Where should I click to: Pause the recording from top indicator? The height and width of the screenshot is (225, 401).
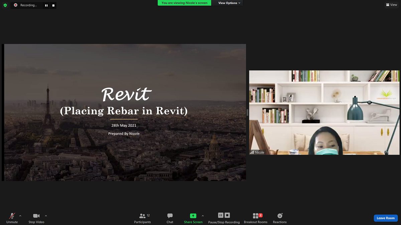click(46, 5)
